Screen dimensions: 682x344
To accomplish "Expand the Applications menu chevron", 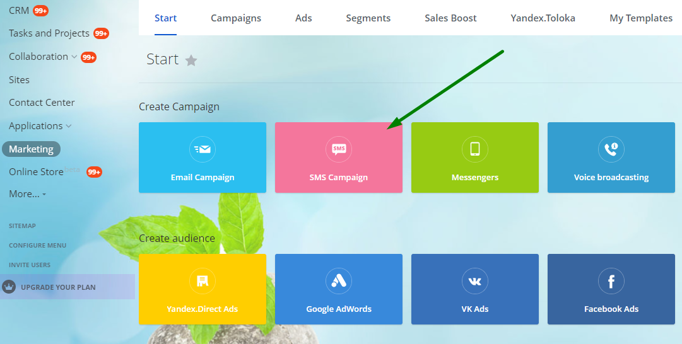I will (x=69, y=126).
